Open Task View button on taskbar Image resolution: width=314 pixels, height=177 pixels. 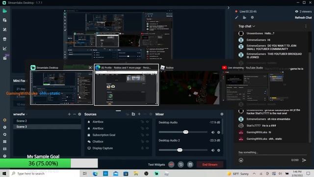tap(85, 174)
